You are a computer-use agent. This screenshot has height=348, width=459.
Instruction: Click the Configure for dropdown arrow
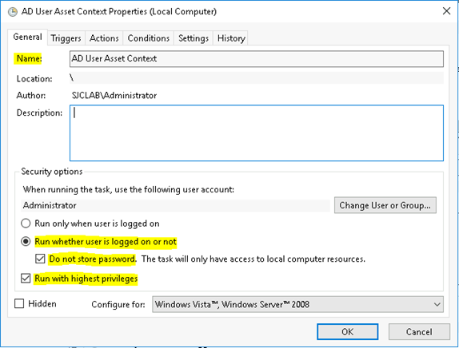pyautogui.click(x=437, y=304)
